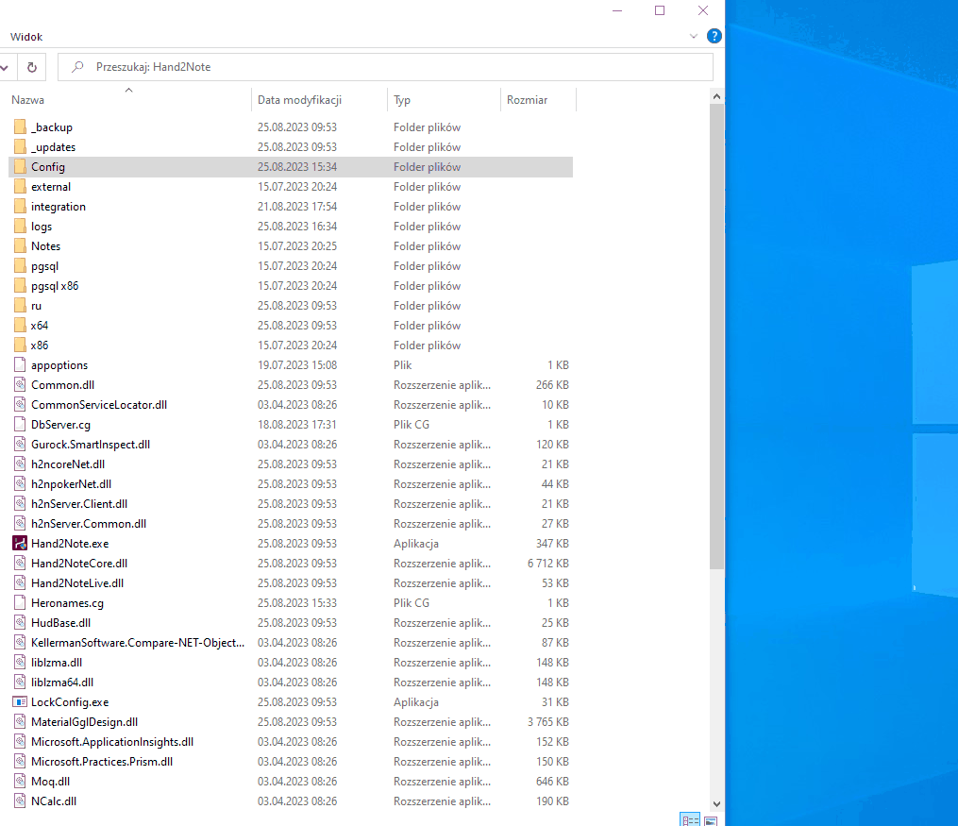Select NCalc.dll file name
The image size is (958, 826).
tap(54, 801)
